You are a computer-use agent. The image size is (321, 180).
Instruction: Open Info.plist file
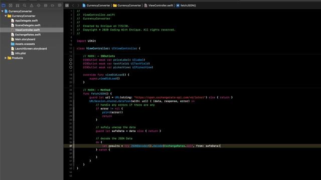21,53
